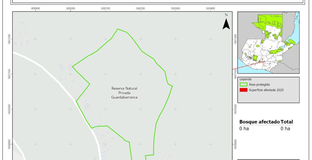Click the 1601000 label on left axis
This screenshot has height=160, width=312.
point(9,109)
